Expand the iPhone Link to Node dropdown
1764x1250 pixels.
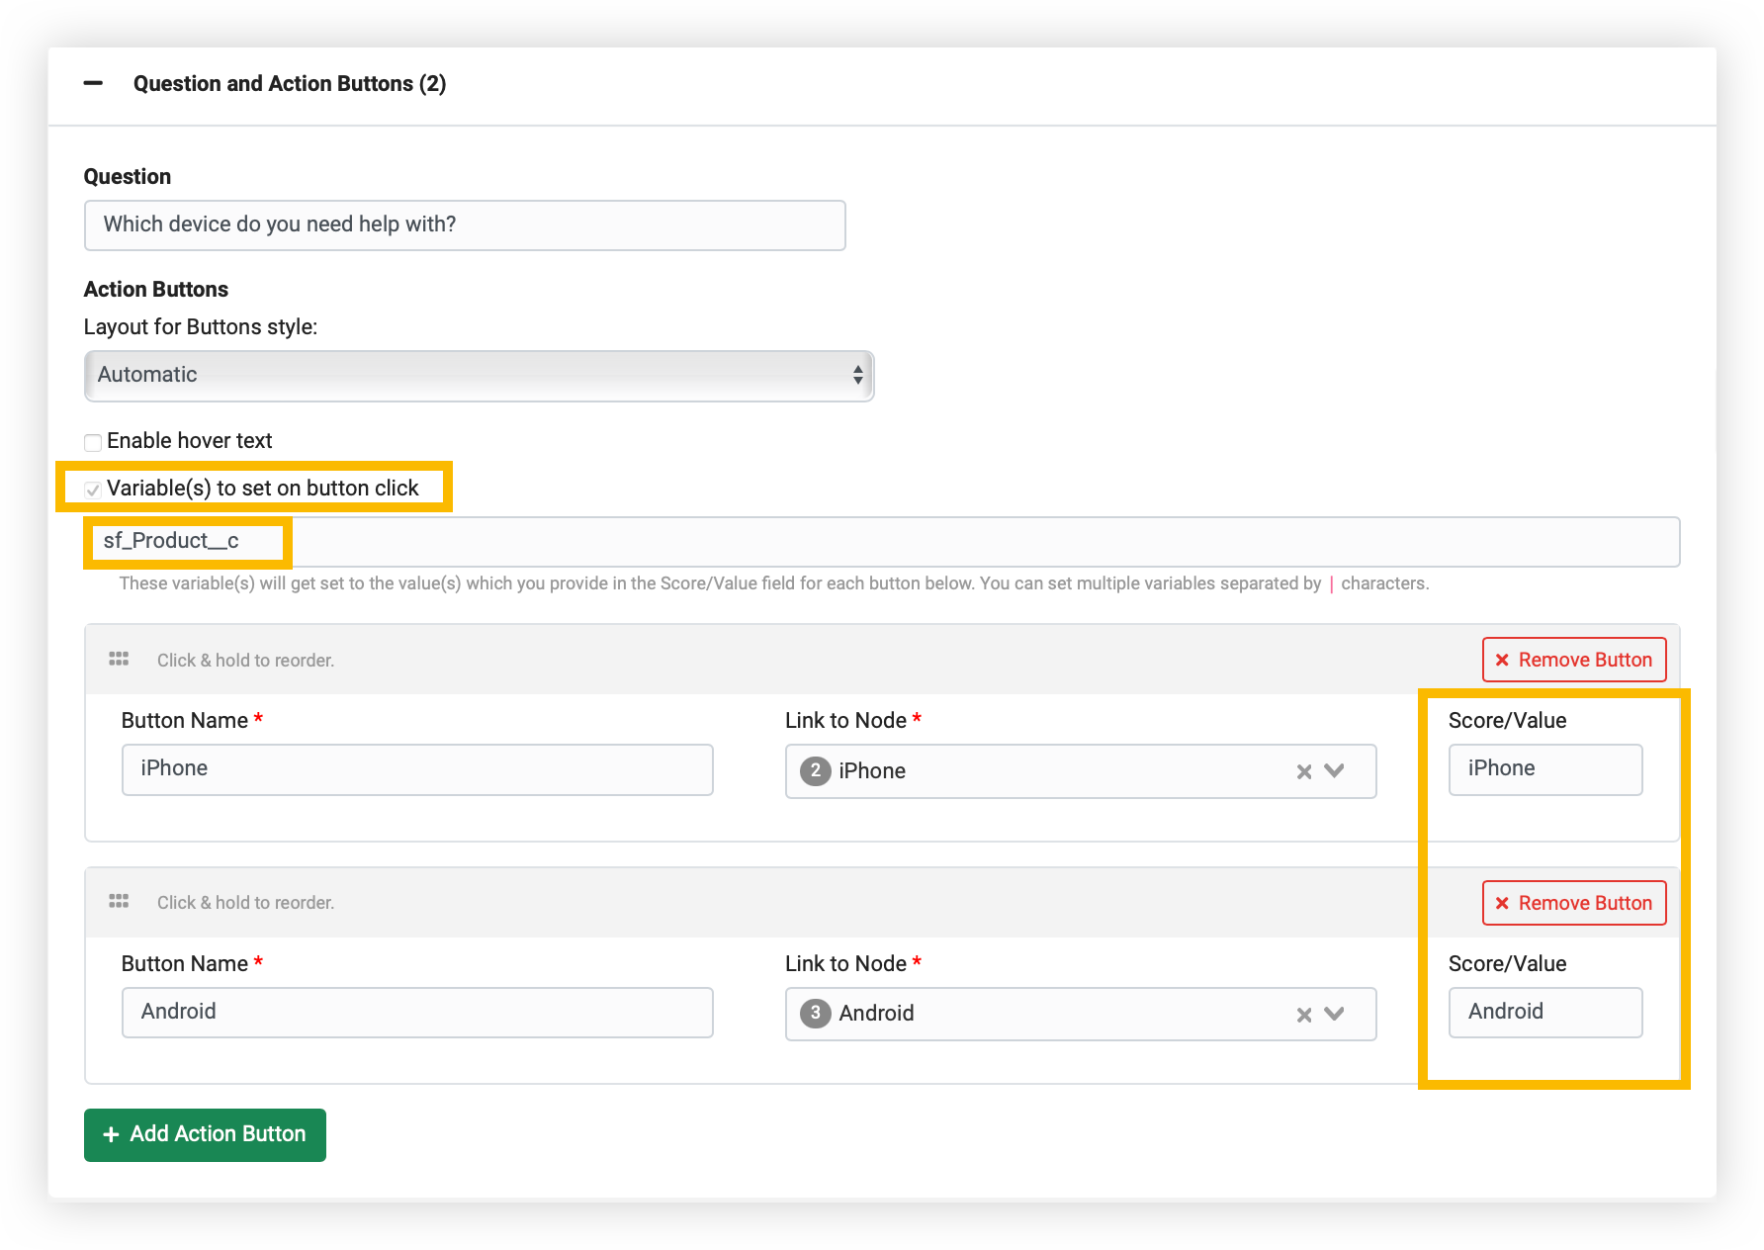pyautogui.click(x=1336, y=771)
